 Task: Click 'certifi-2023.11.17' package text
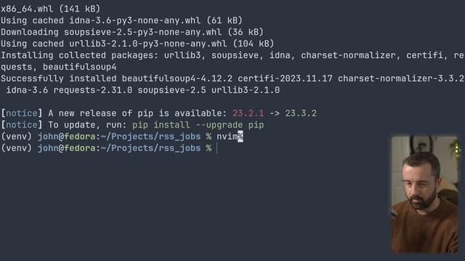285,79
